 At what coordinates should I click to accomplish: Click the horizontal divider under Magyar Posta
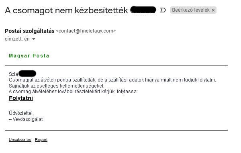(x=116, y=65)
